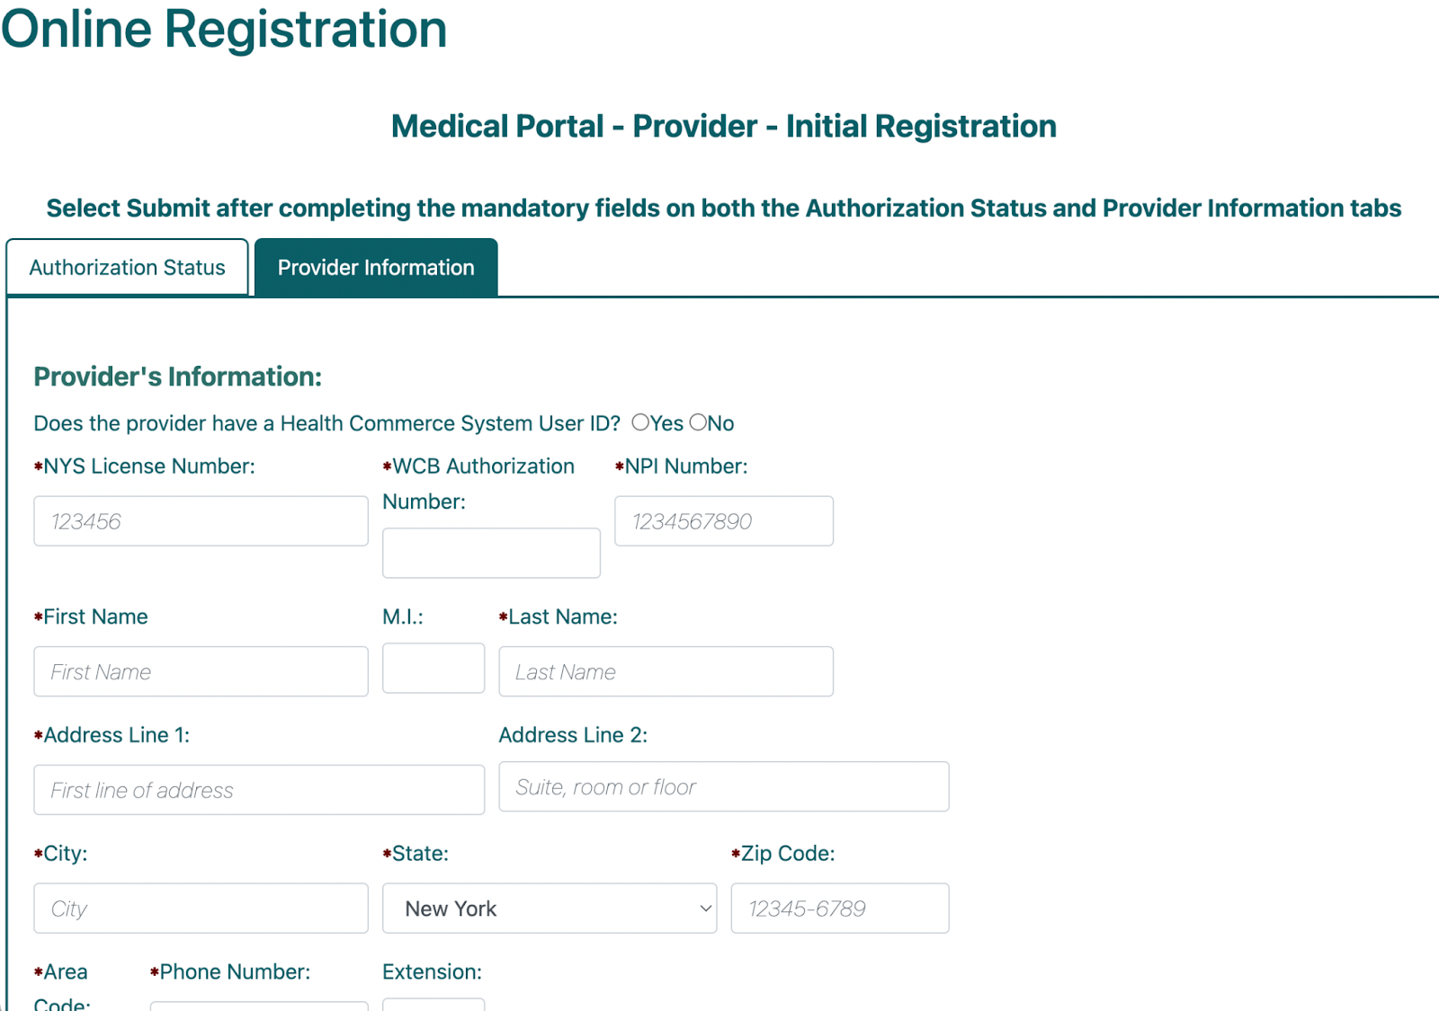Screen dimensions: 1439x1011
Task: Click the Address Line 2 suite field
Action: (x=723, y=786)
